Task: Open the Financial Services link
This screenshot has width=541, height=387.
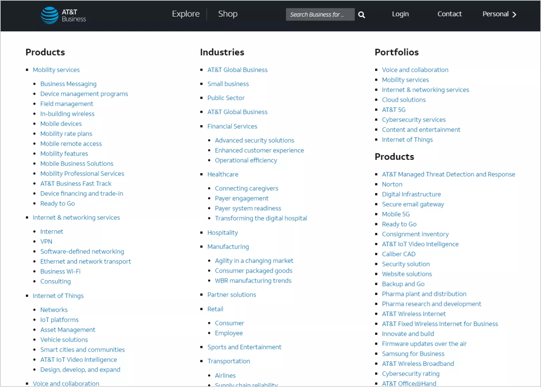Action: coord(232,126)
